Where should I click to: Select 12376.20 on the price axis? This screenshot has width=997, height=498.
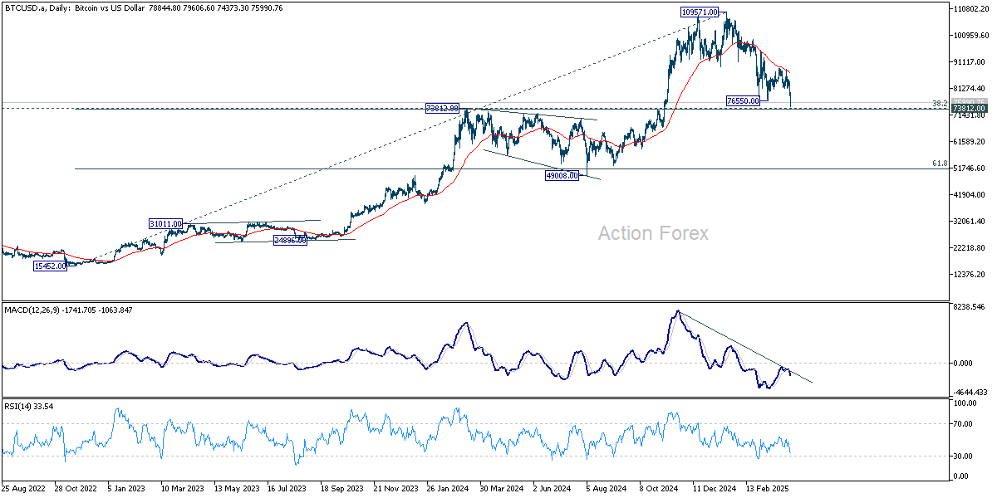point(969,274)
